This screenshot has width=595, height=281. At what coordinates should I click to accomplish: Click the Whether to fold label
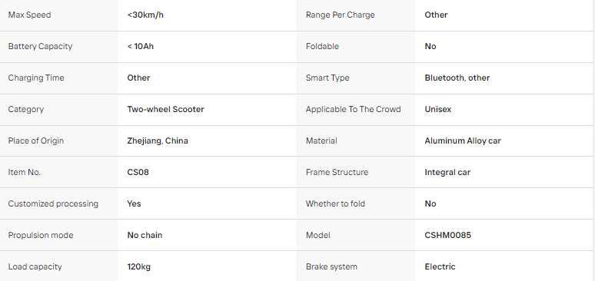335,203
